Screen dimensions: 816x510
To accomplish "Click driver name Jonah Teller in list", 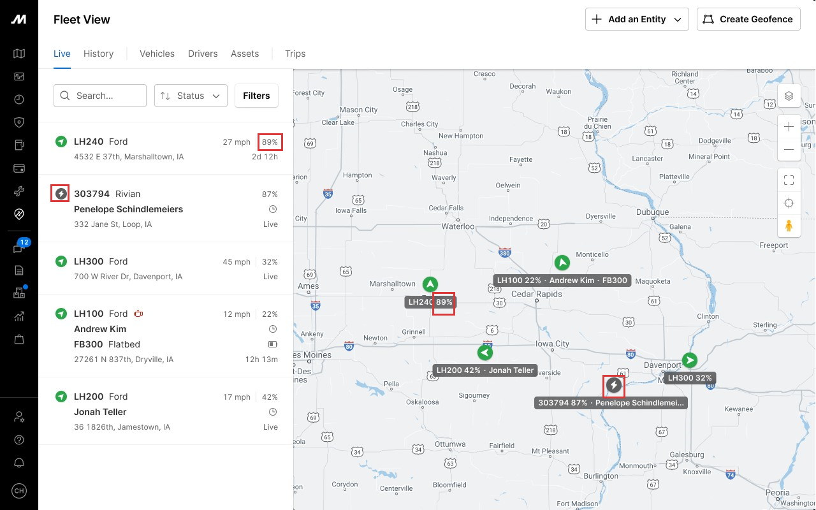I will pyautogui.click(x=100, y=412).
